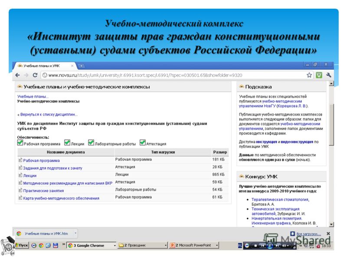Click the 'Лабораторные работы' type cell in the table
The width and height of the screenshot is (347, 260).
[135, 189]
